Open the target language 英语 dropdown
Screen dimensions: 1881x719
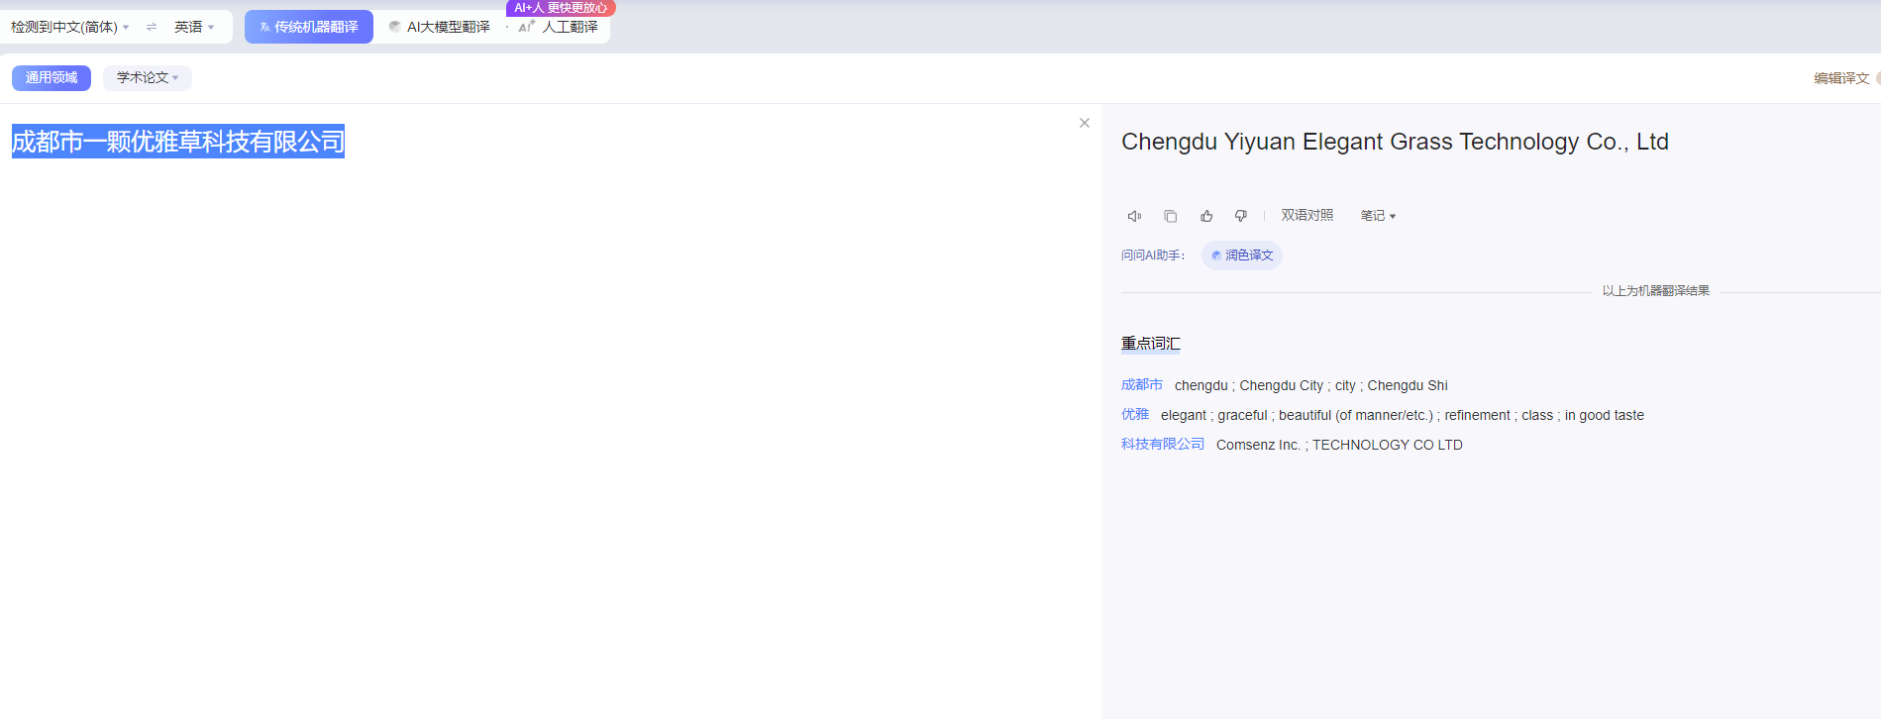194,27
